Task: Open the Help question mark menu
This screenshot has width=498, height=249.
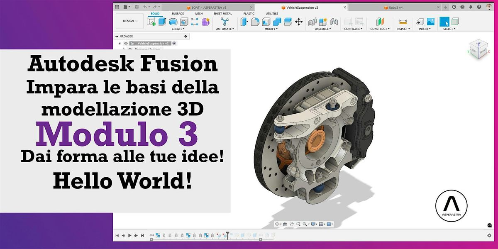Action: tap(480, 7)
